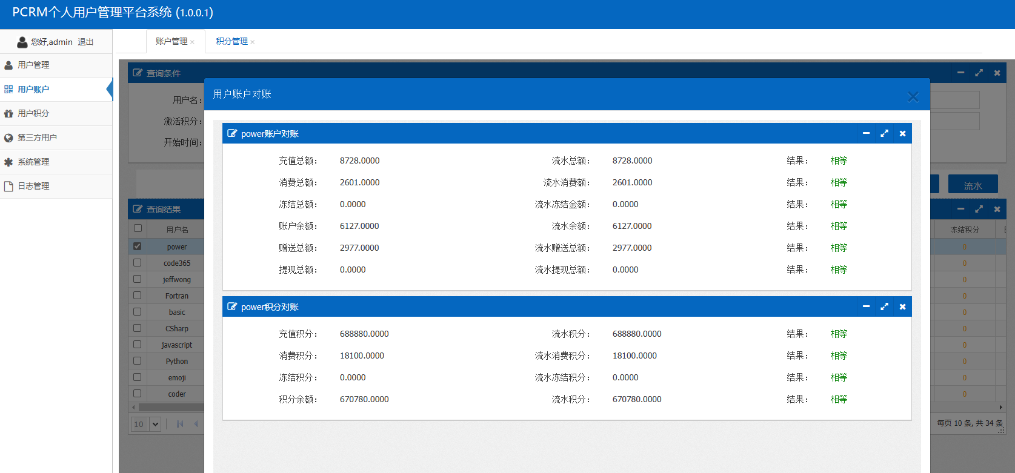Collapse the power积分对账 panel
The image size is (1015, 473).
click(x=866, y=306)
